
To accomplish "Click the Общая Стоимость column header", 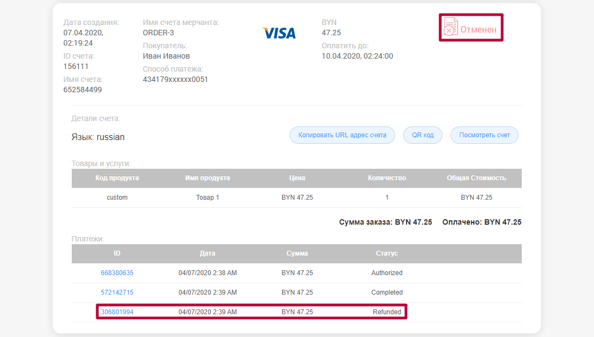I will point(476,178).
